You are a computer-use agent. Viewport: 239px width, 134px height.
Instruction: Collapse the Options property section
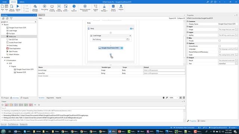(x=187, y=43)
